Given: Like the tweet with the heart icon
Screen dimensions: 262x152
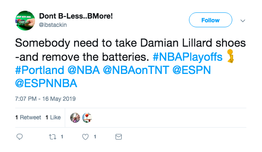Looking at the screenshot, I should (85, 137).
